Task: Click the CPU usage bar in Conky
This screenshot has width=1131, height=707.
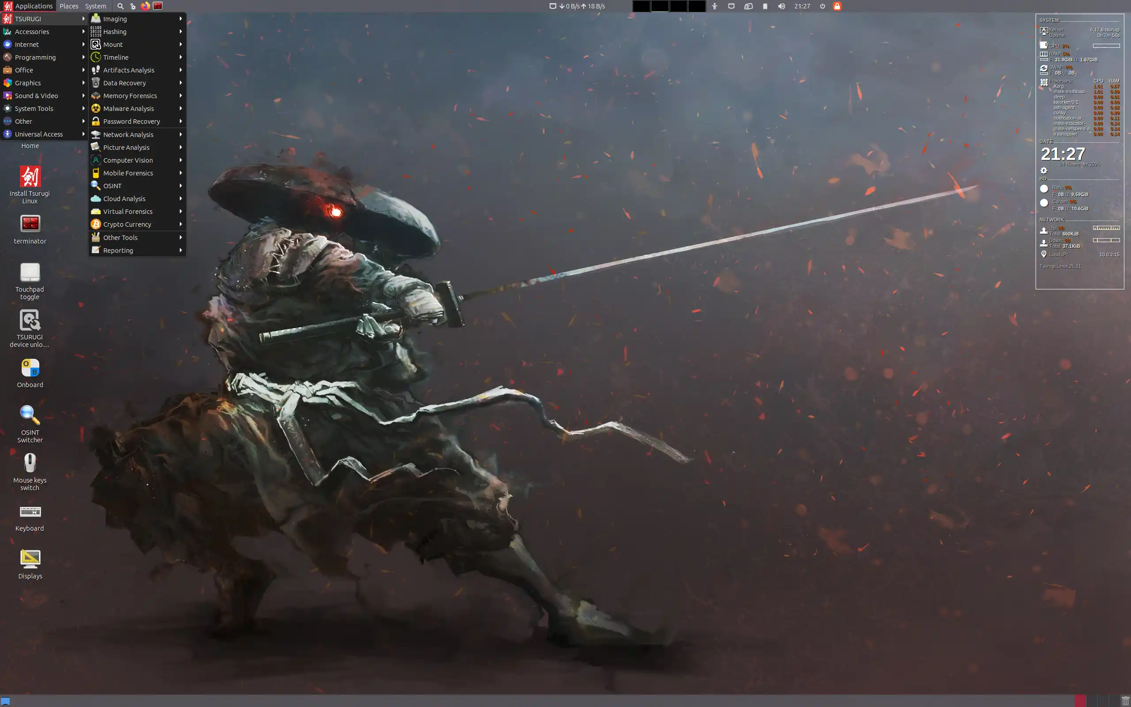Action: coord(1106,46)
